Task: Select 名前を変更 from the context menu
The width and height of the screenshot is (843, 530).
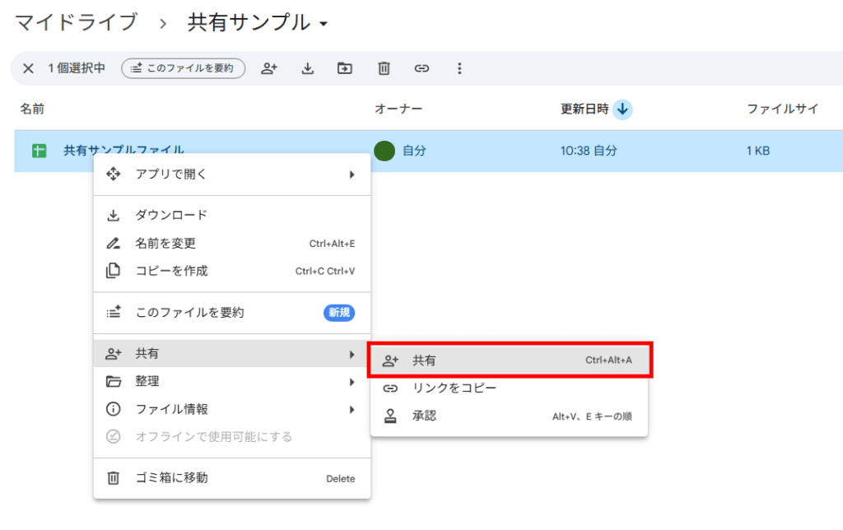Action: 165,244
